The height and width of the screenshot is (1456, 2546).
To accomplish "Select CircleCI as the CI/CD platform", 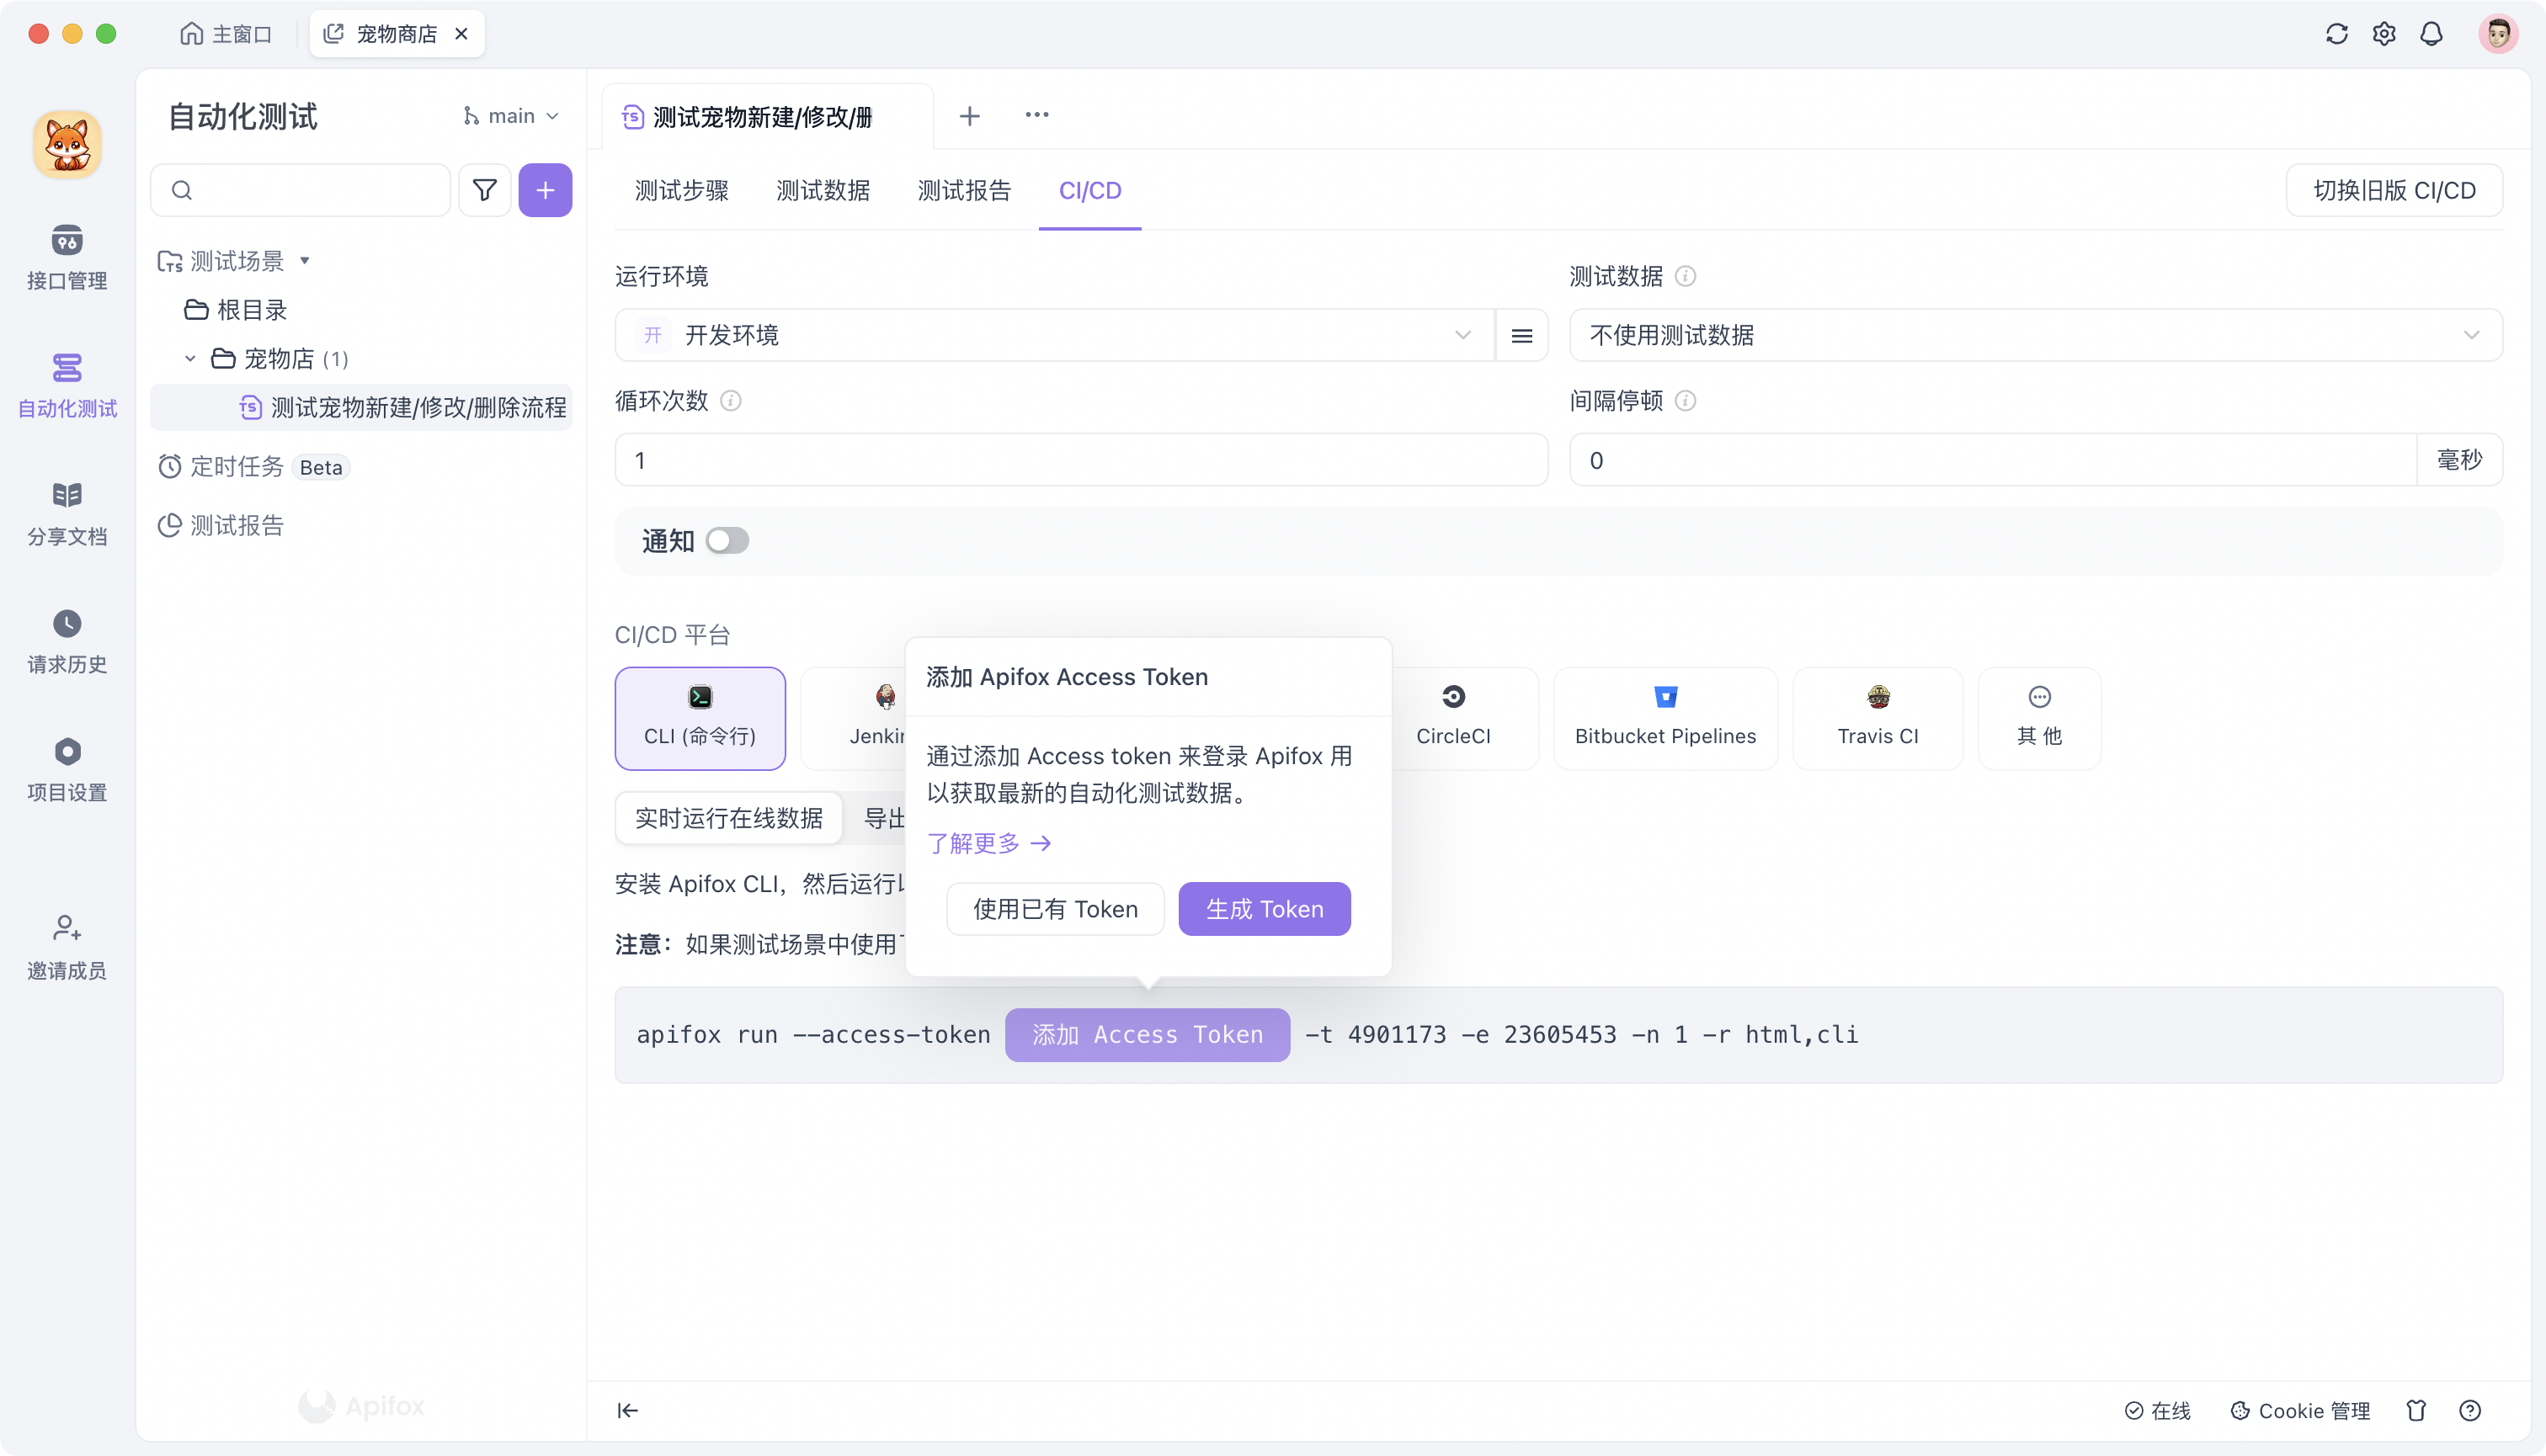I will (x=1453, y=718).
